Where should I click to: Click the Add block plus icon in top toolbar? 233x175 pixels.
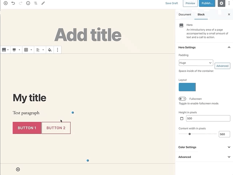click(5, 3)
